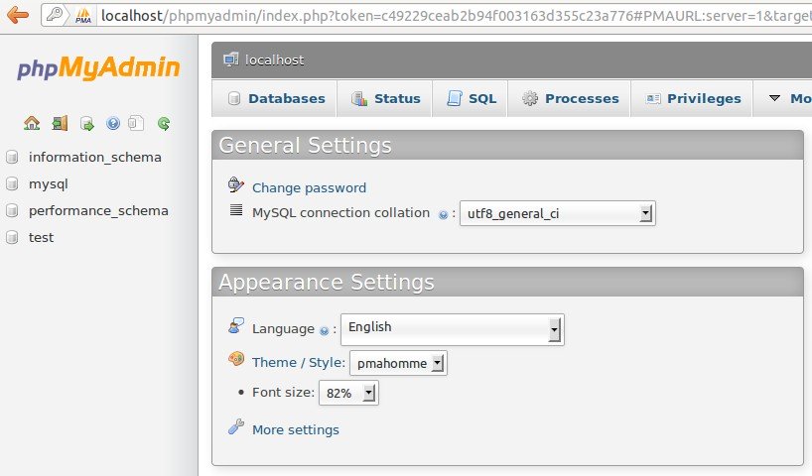Image resolution: width=812 pixels, height=476 pixels.
Task: Select the mysql database in sidebar
Action: 49,184
